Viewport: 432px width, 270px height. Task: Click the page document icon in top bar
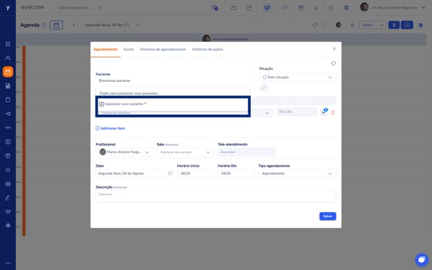coord(249,8)
